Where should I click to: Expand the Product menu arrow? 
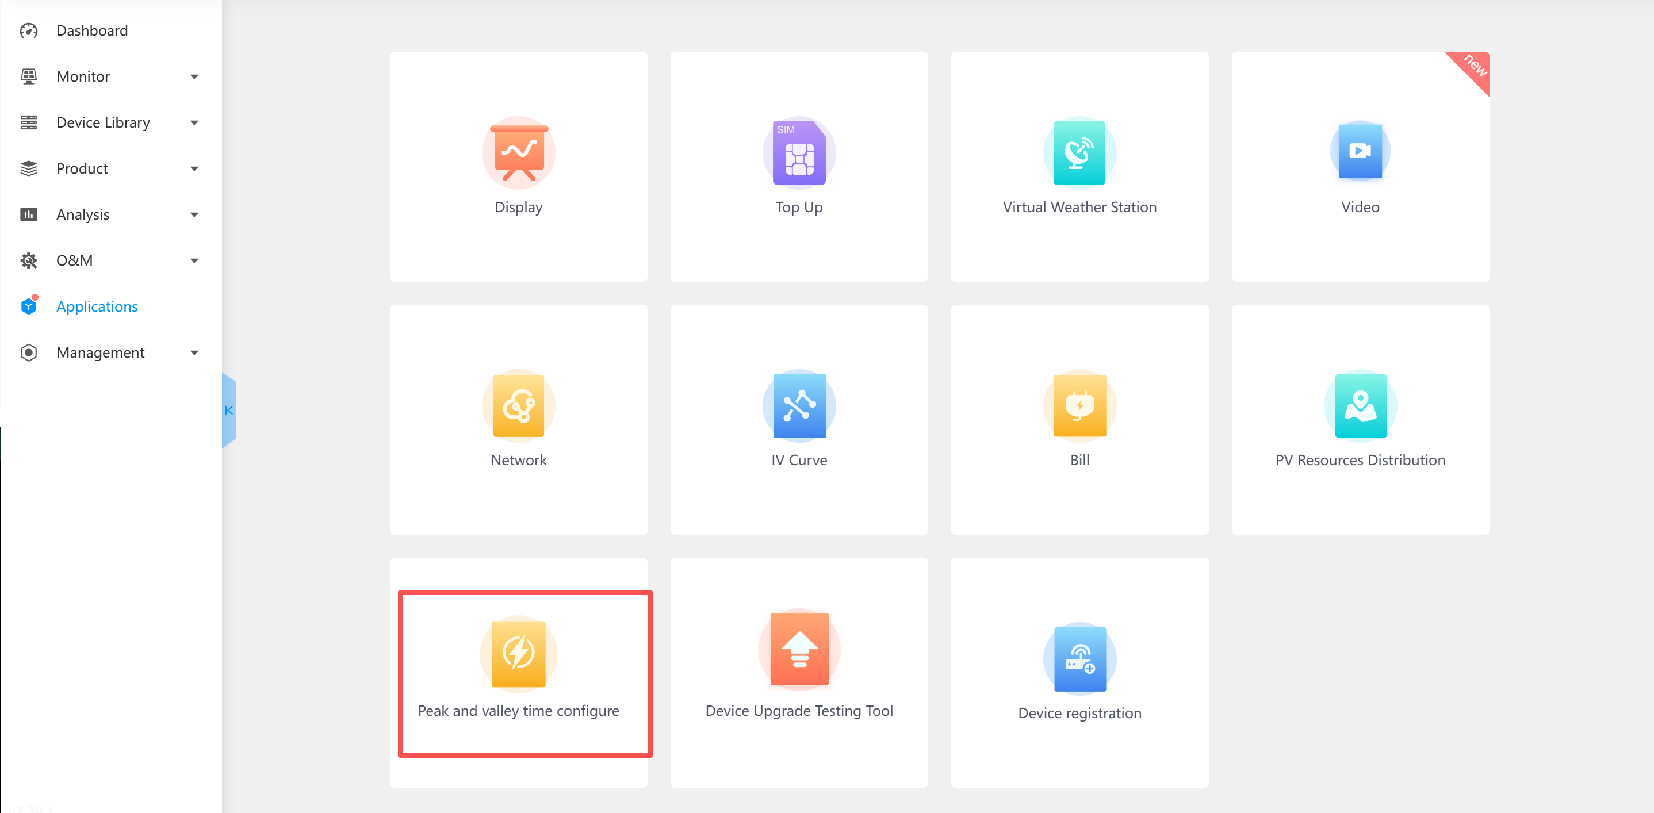[194, 169]
